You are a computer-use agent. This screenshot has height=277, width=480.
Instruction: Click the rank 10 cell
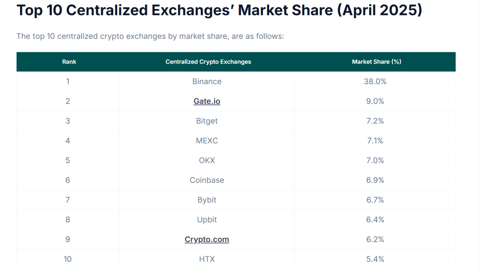(68, 259)
